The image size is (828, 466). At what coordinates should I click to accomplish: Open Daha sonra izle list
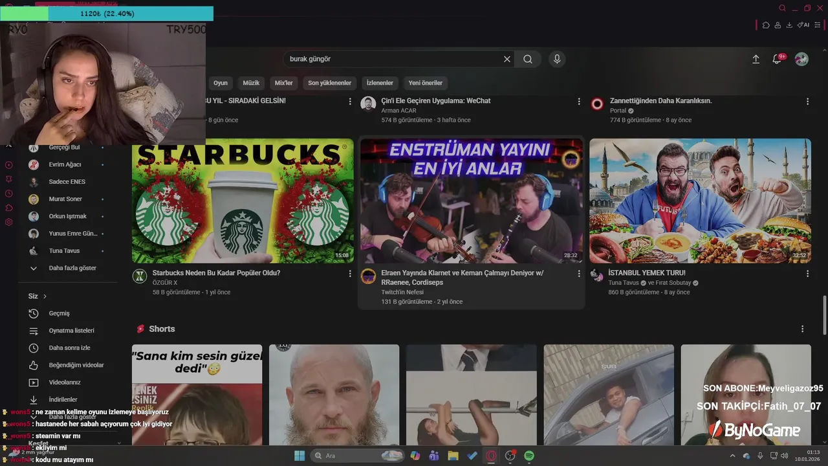pos(68,348)
